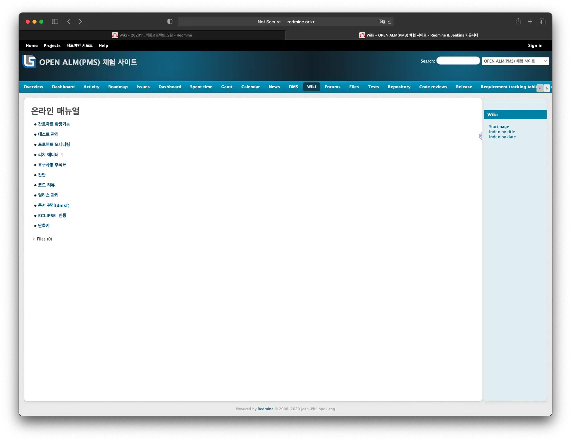Viewport: 571px width, 441px height.
Task: Open the 테스트 관리 wiki link
Action: (48, 134)
